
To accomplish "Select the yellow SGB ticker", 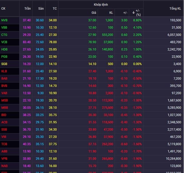I will pyautogui.click(x=4, y=64).
